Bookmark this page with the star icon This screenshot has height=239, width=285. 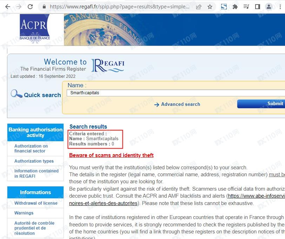(210, 7)
